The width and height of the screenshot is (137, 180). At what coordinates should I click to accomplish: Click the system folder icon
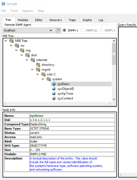click(49, 79)
